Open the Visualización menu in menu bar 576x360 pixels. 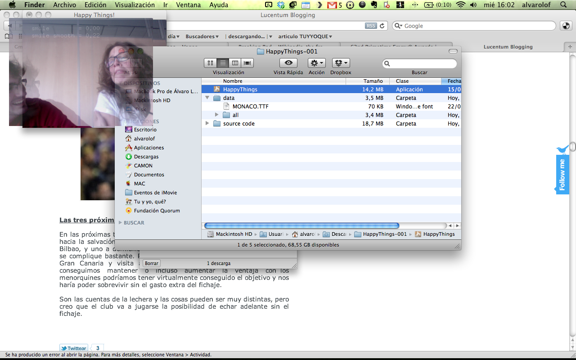coord(135,5)
